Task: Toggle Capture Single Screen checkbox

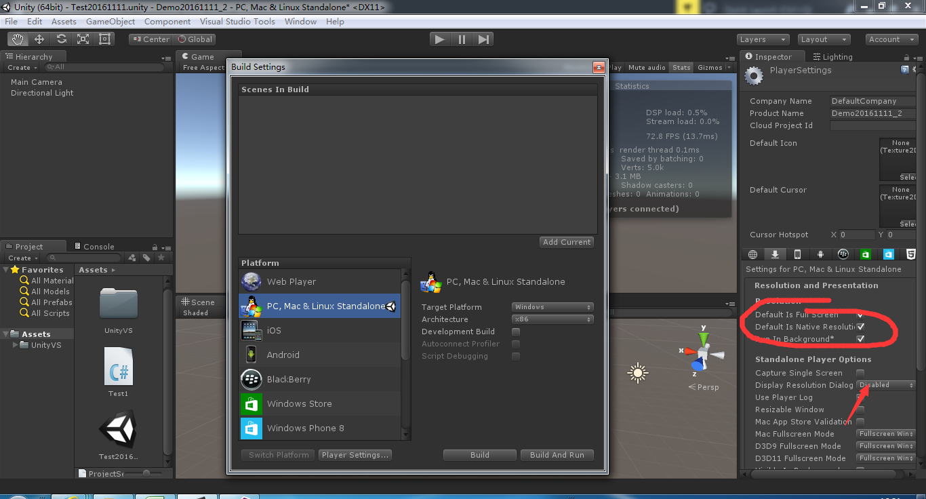Action: pos(860,373)
